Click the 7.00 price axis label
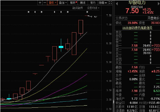Viewport: 160px width, 112px height. 109,25
